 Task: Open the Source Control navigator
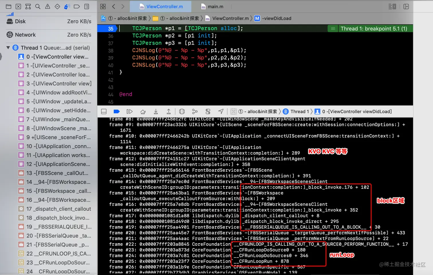[x=18, y=7]
